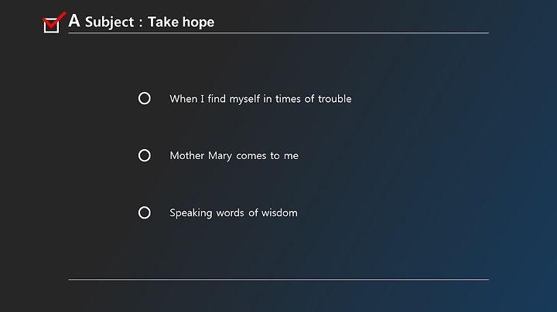Choose the circle next to 'Mother Mary'
Screen dimensions: 557x312
tap(144, 155)
